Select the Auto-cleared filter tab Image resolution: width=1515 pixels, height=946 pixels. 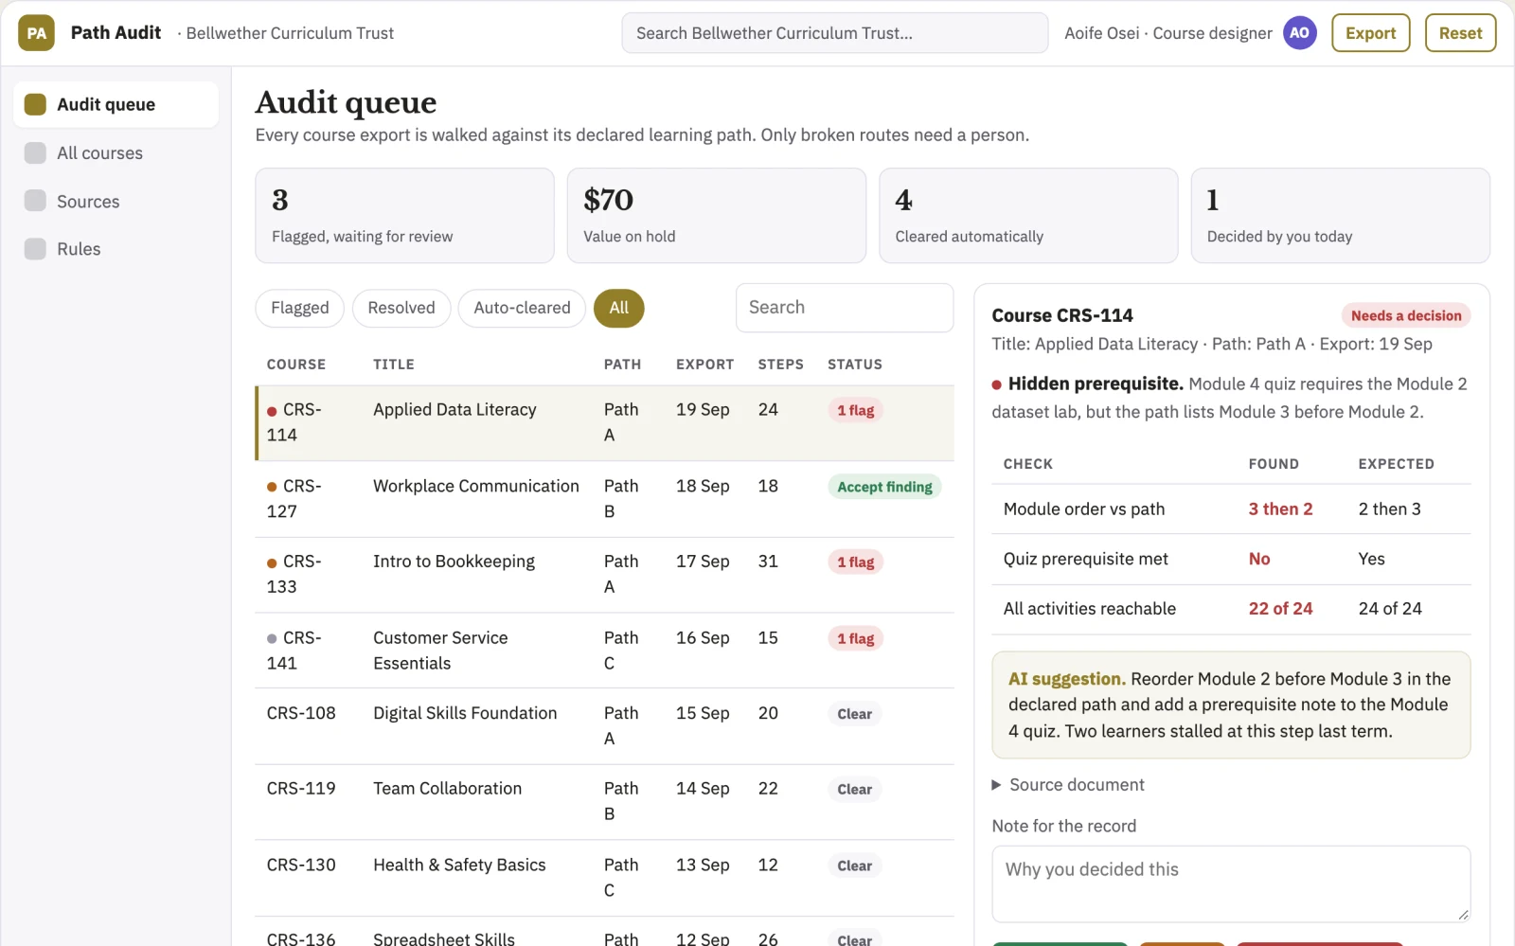click(x=522, y=308)
